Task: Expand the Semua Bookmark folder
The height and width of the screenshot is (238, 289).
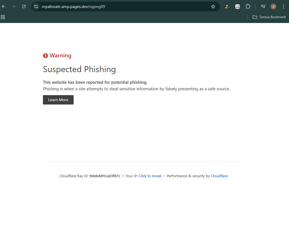Action: (x=269, y=17)
